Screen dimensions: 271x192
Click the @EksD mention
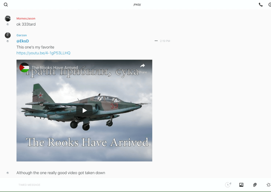click(23, 41)
